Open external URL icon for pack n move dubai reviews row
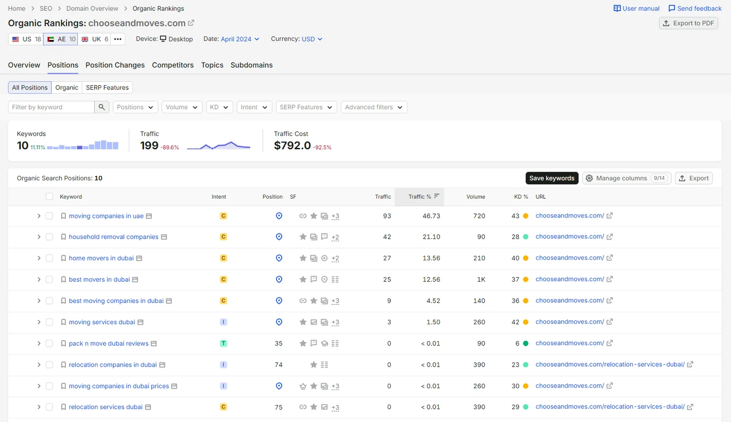The height and width of the screenshot is (422, 731). pos(609,343)
